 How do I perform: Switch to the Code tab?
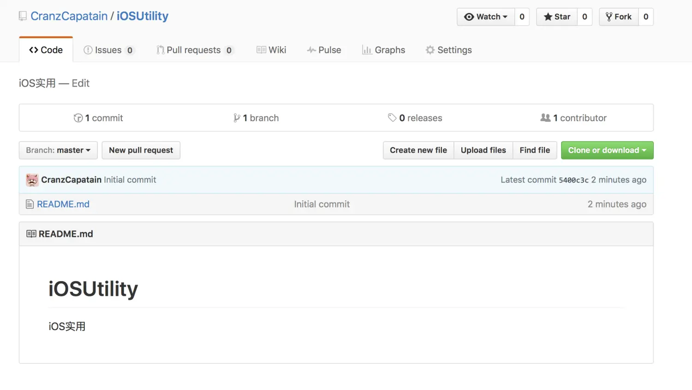click(46, 50)
